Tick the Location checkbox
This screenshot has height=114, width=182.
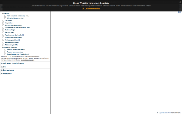click(x=3, y=21)
